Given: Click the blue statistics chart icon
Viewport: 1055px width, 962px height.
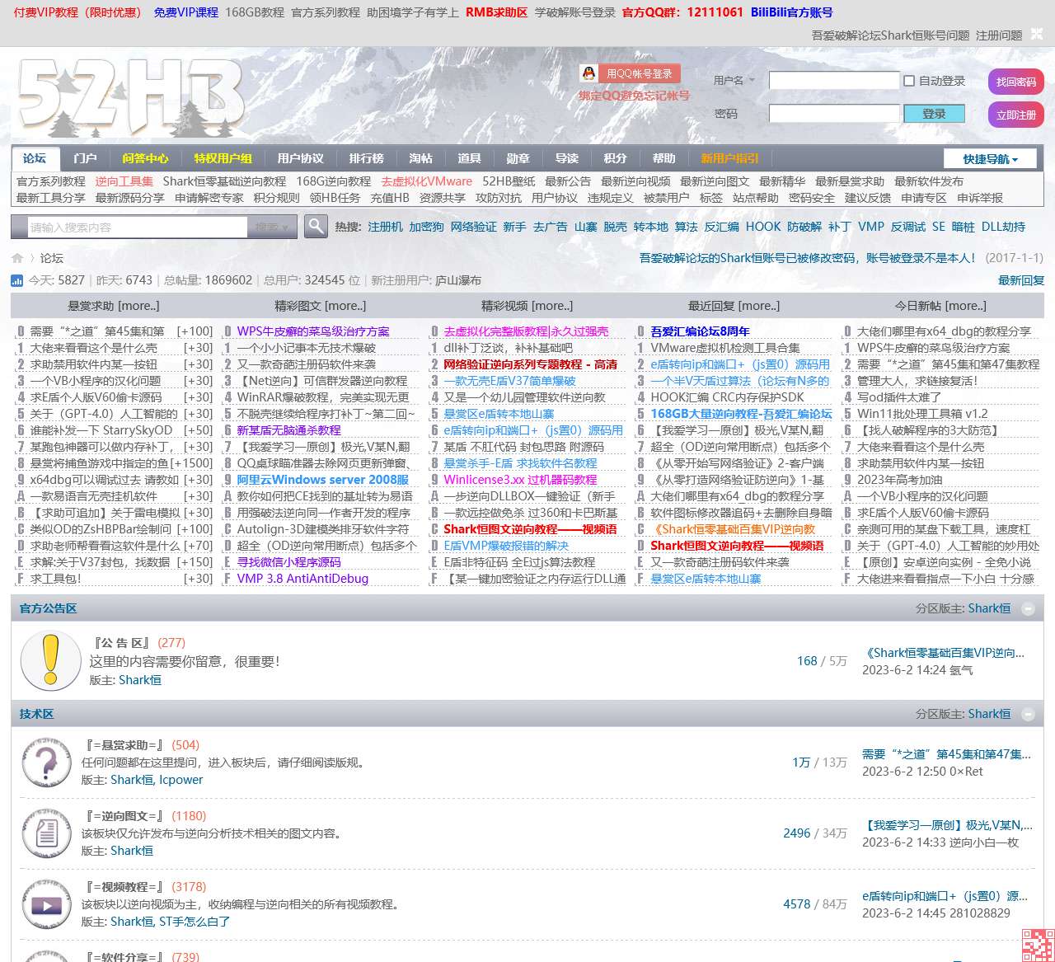Looking at the screenshot, I should pyautogui.click(x=17, y=280).
